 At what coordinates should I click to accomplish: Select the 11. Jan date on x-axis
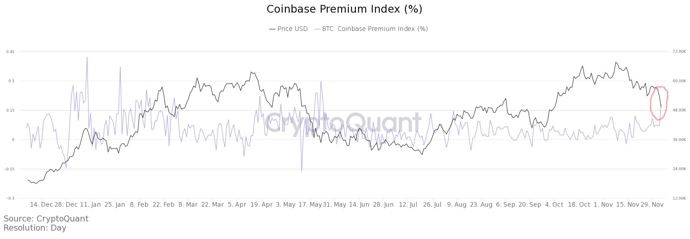[90, 205]
